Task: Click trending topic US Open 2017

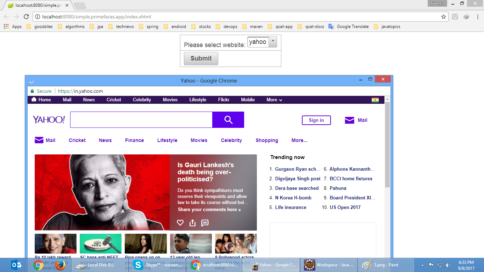Action: click(345, 207)
